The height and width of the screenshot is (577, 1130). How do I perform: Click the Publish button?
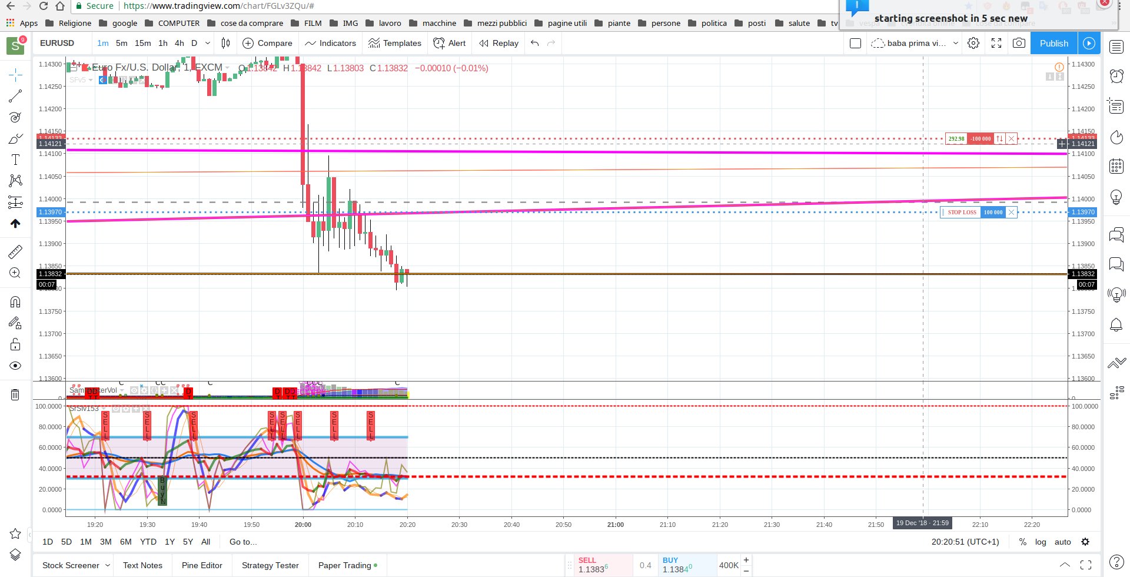click(x=1053, y=43)
